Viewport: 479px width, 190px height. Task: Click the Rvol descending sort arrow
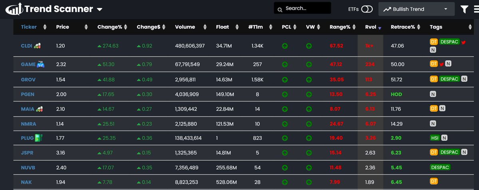[x=380, y=28]
